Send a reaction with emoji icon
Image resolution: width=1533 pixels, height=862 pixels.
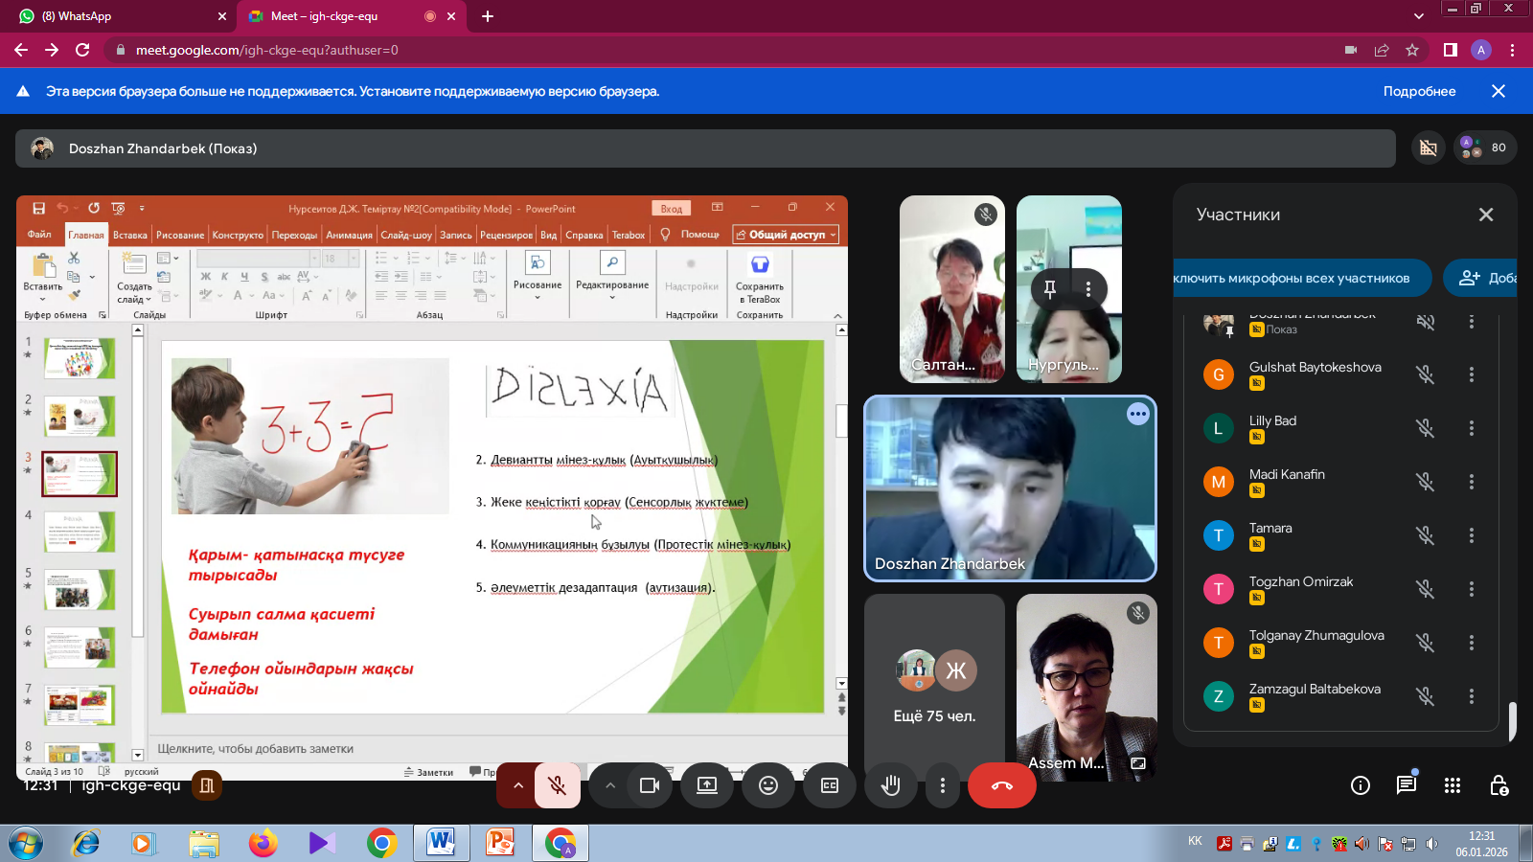768,785
